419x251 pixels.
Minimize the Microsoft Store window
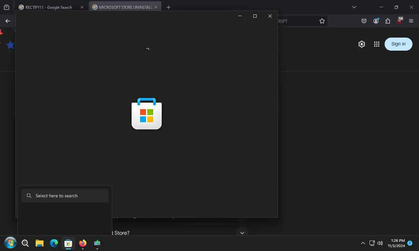coord(240,16)
